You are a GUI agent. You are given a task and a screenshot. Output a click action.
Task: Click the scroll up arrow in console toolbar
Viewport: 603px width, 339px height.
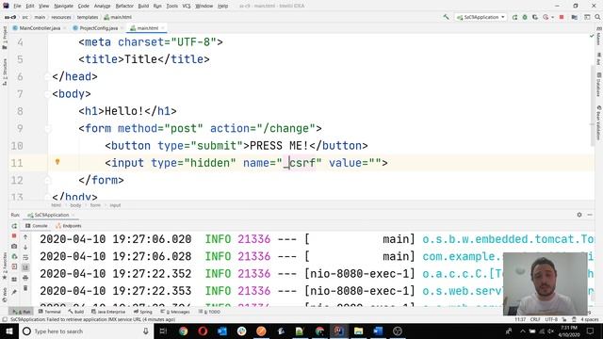[x=25, y=237]
